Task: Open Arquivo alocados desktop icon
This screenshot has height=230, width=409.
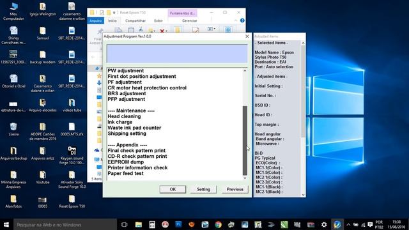Action: [43, 105]
